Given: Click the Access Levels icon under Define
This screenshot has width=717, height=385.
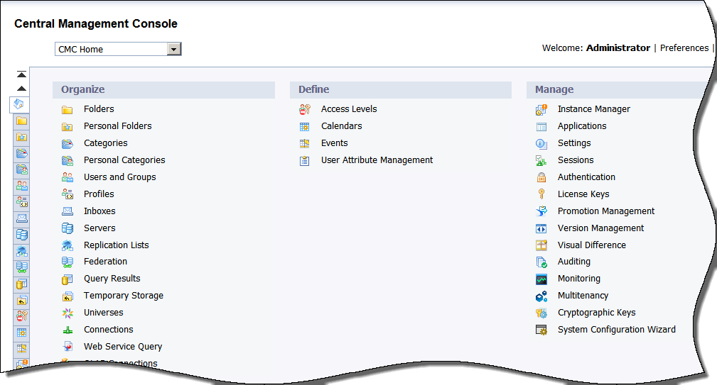Looking at the screenshot, I should coord(305,109).
